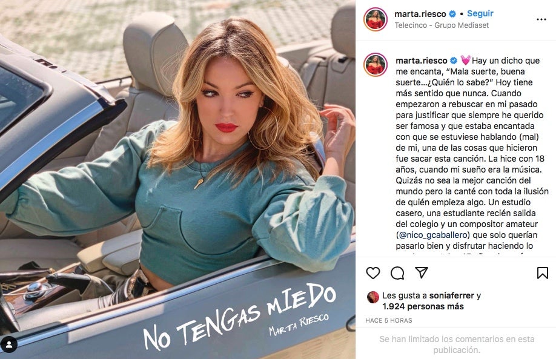Screen dimensions: 556x359
Task: Click verified badge next to header username
Action: [452, 14]
